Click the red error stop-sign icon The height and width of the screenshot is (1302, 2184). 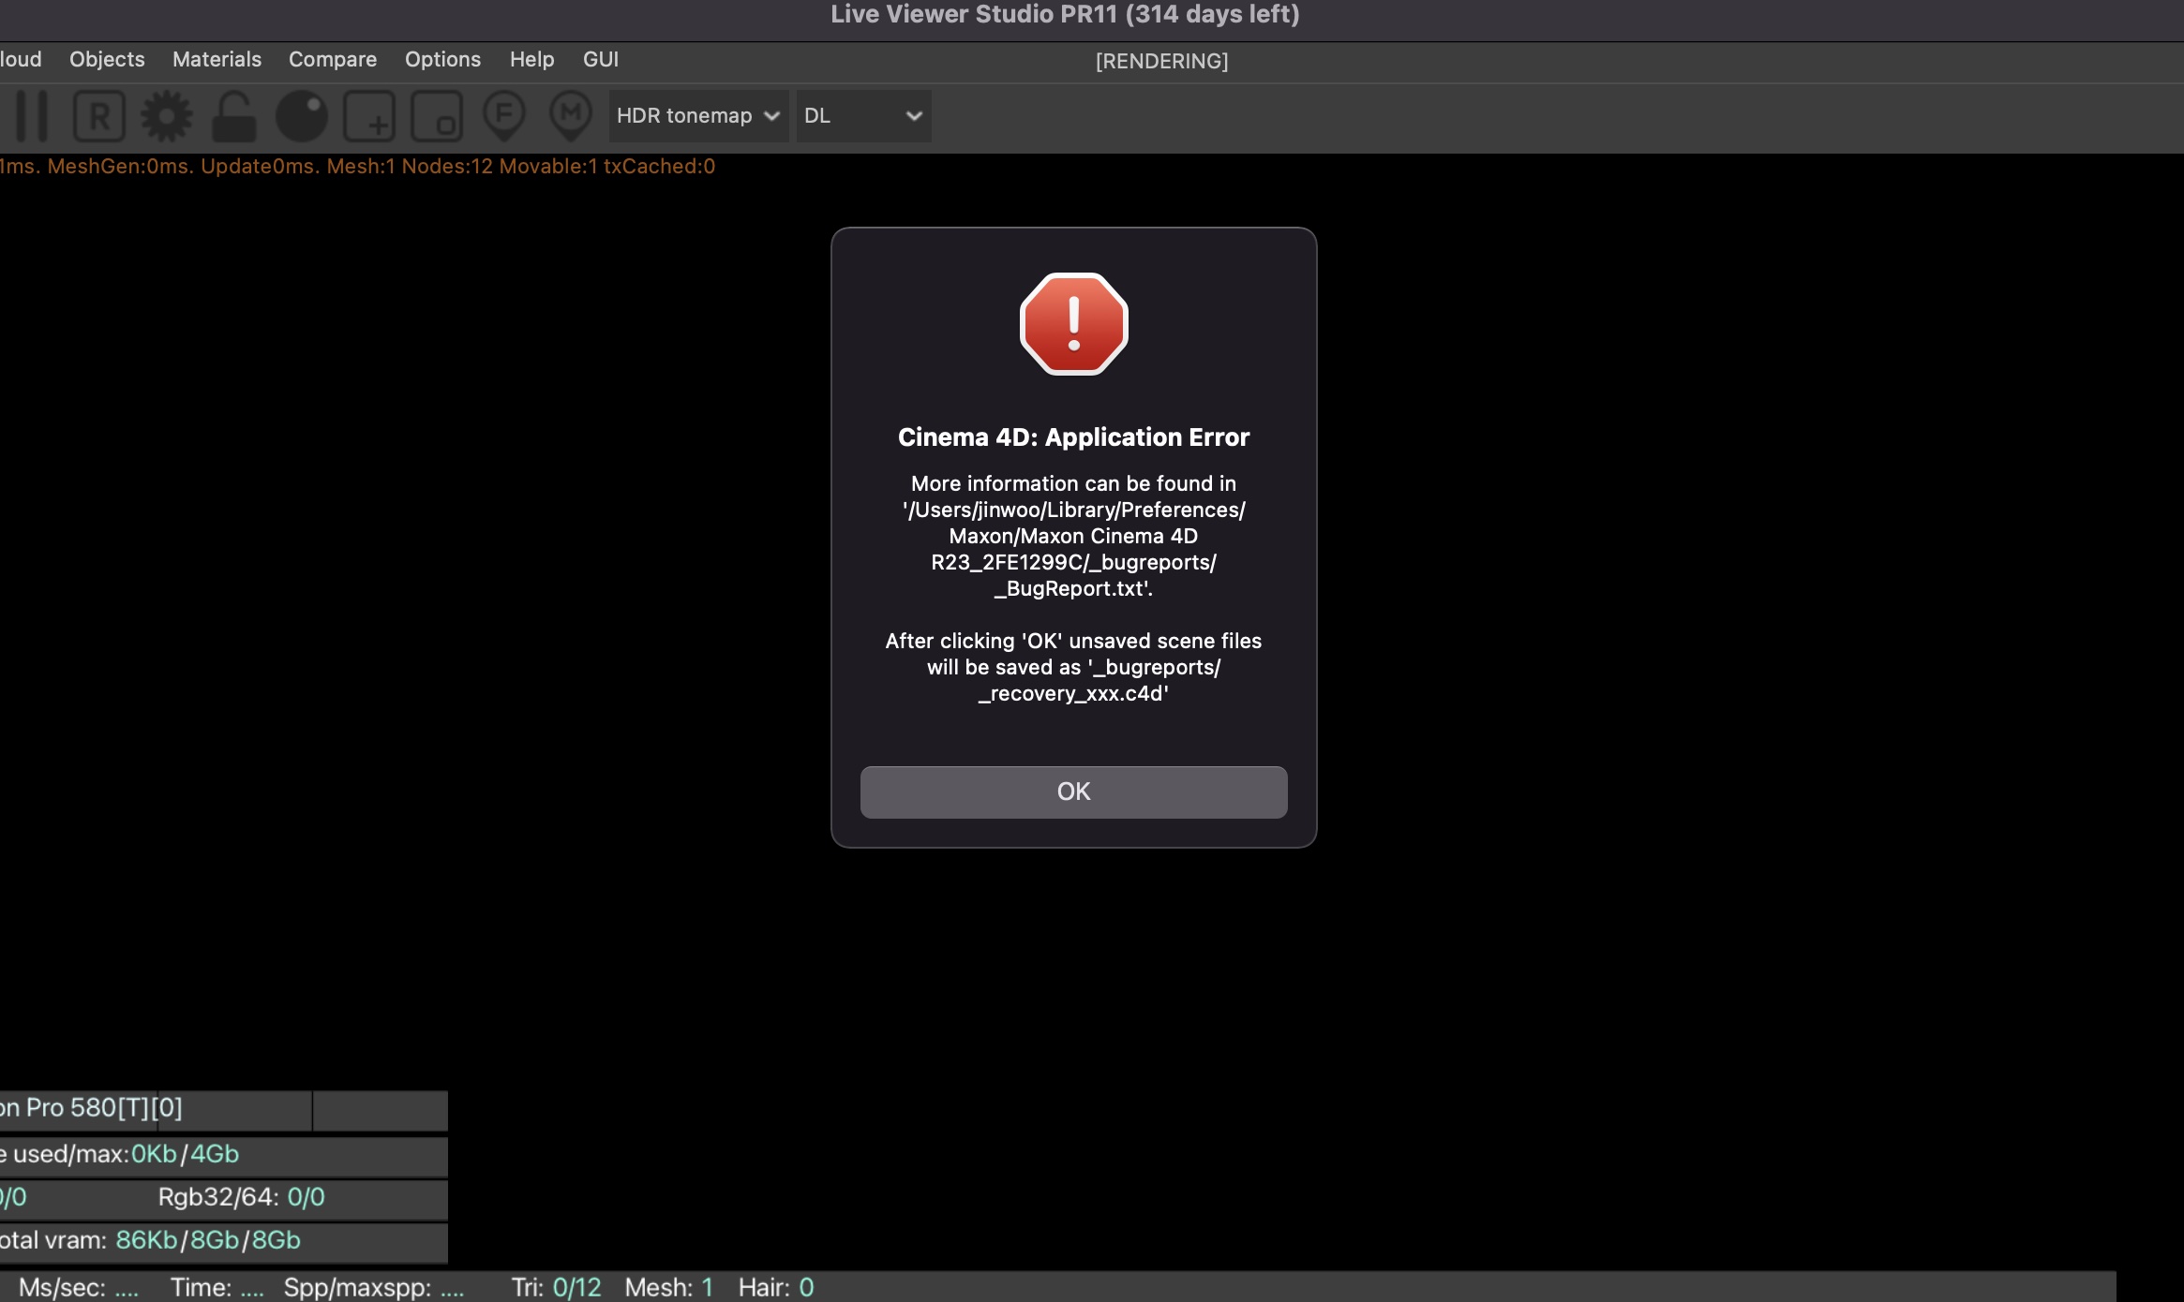tap(1073, 324)
